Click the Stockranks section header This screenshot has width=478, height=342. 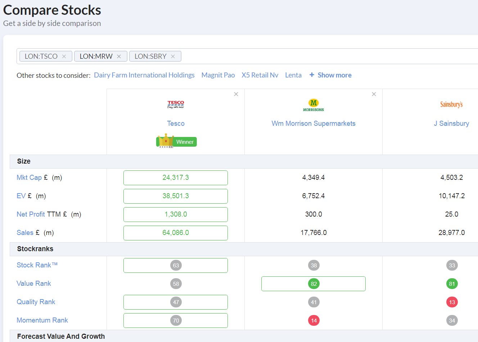[244, 249]
